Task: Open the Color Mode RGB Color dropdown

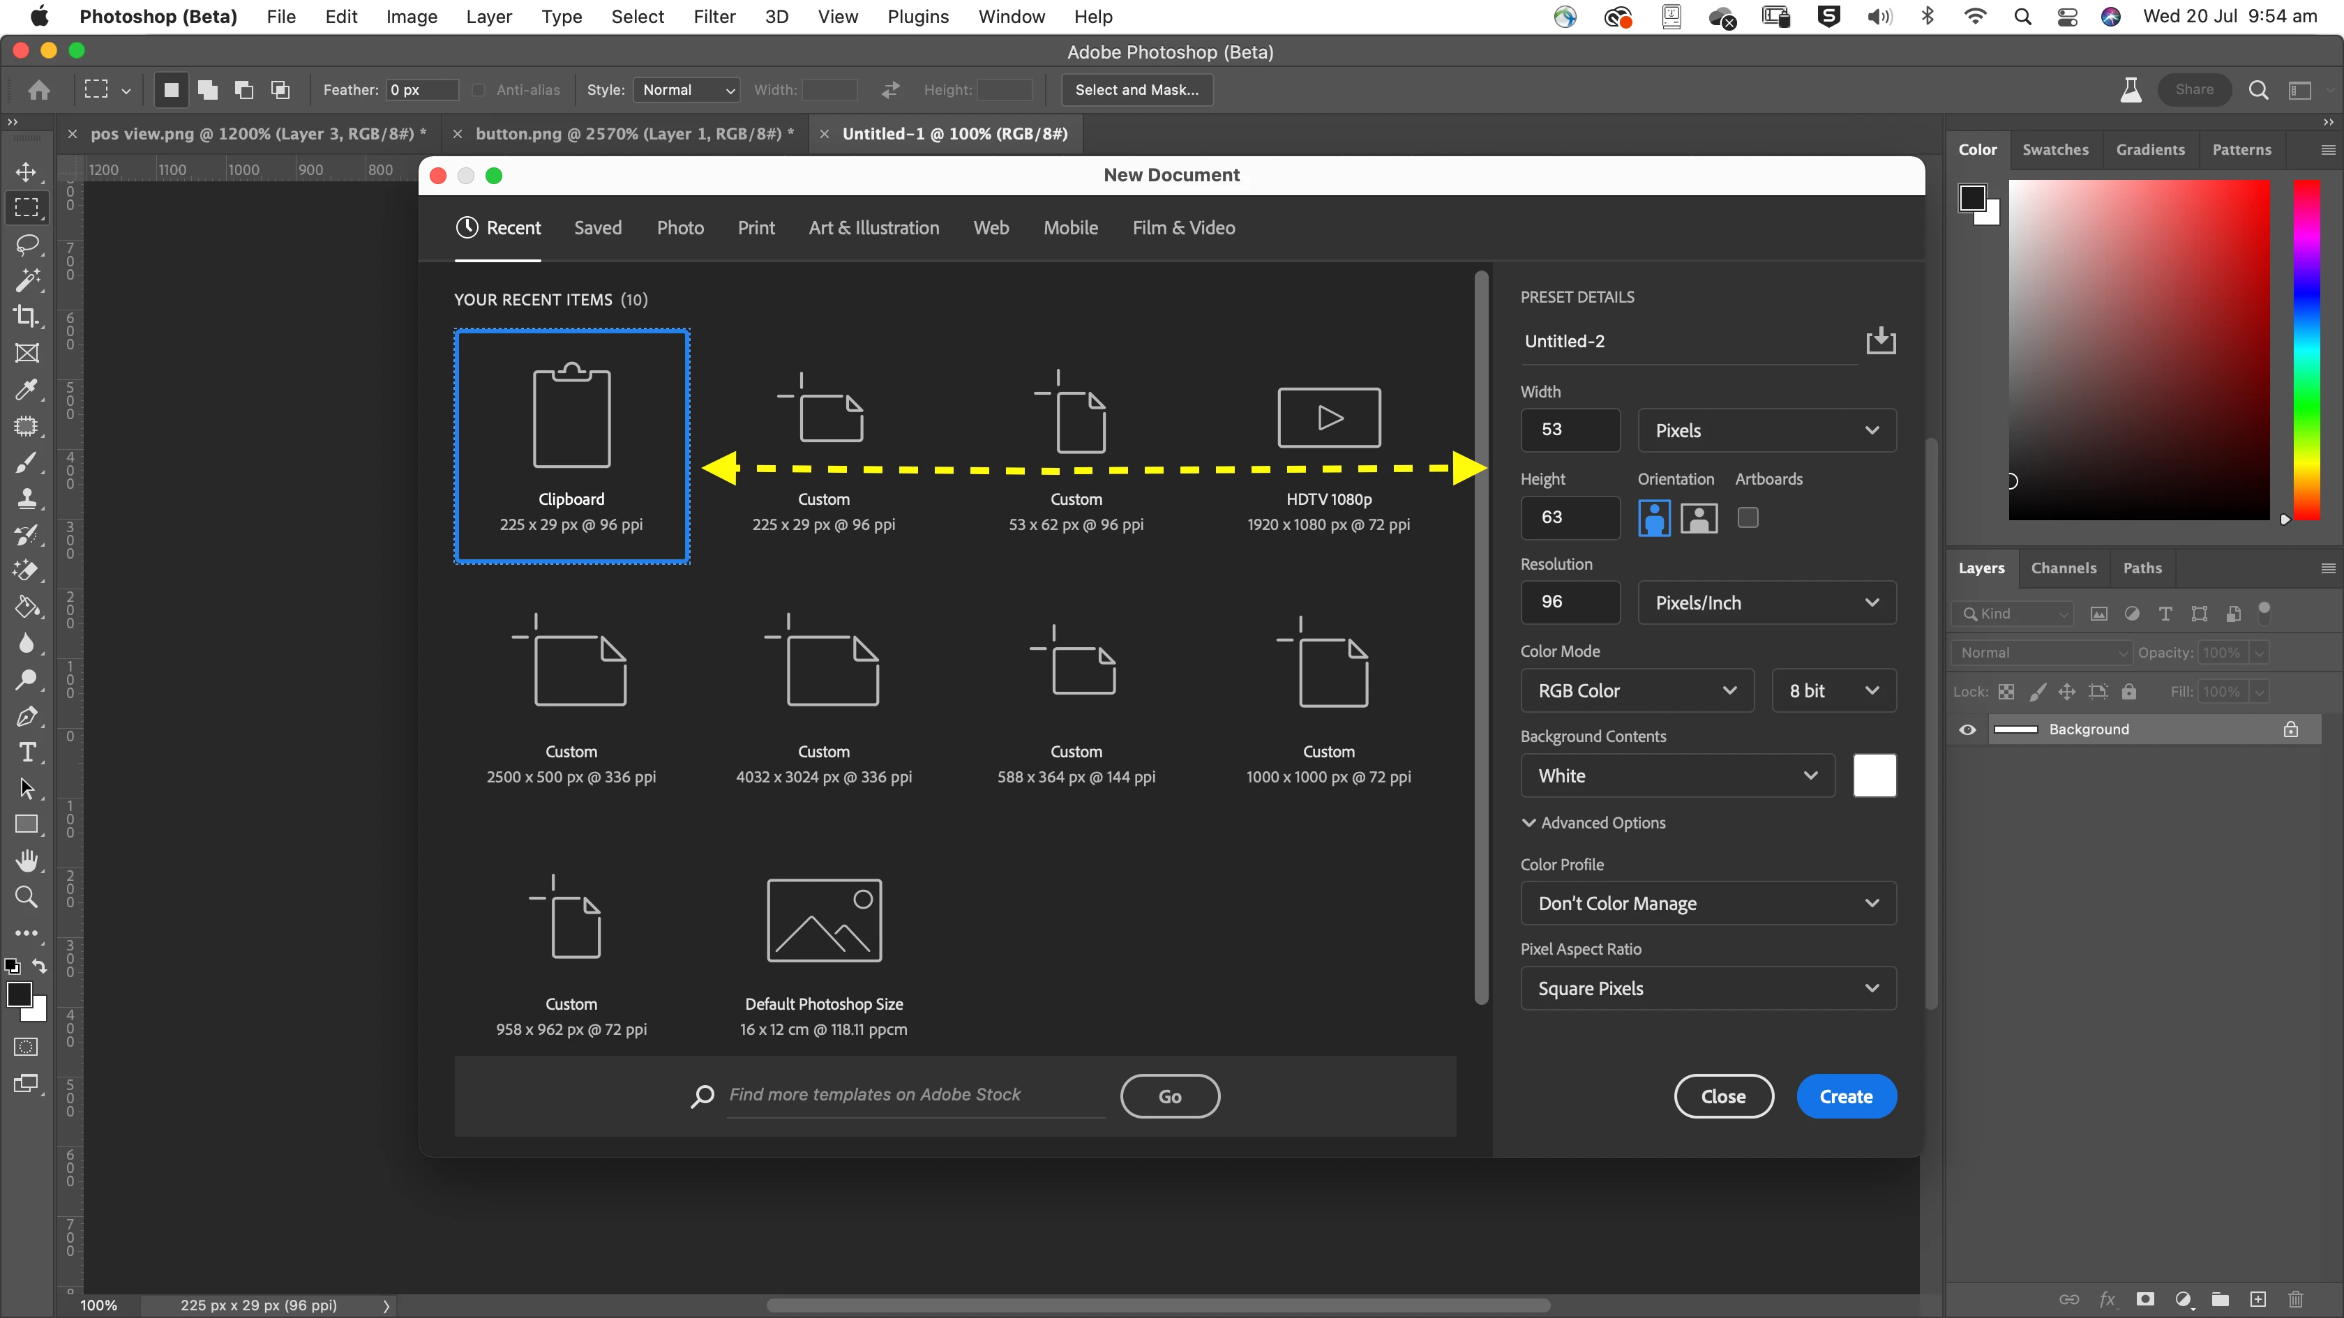Action: [1636, 690]
